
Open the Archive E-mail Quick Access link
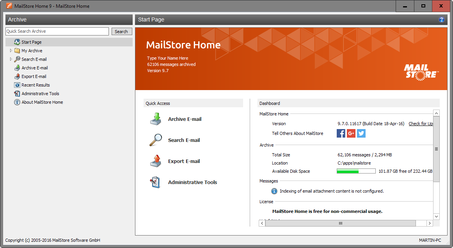click(x=185, y=119)
